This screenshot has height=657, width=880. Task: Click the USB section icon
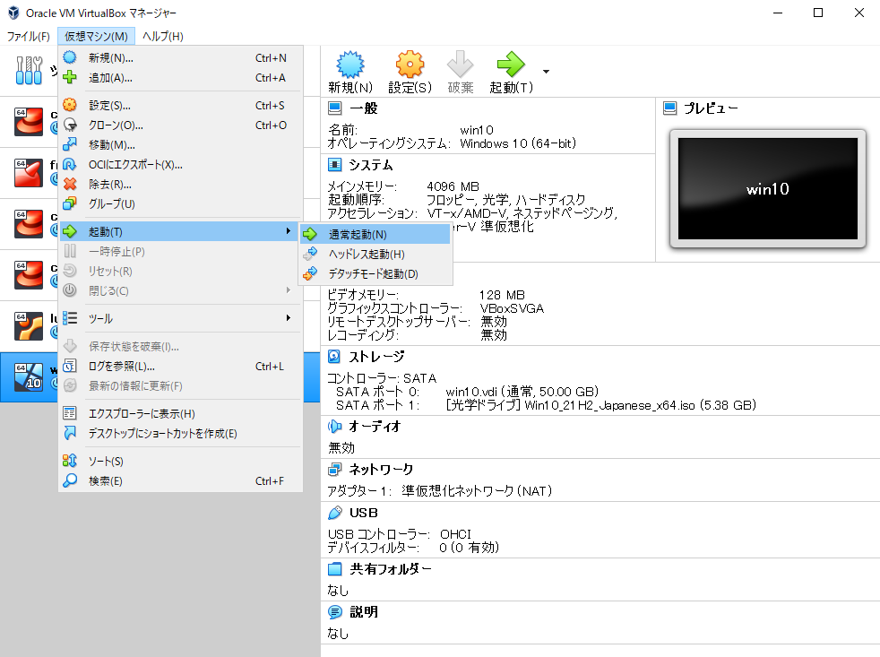[335, 513]
